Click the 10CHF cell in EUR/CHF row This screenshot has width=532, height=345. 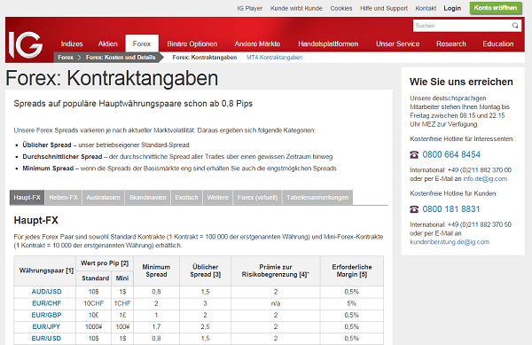coord(94,303)
